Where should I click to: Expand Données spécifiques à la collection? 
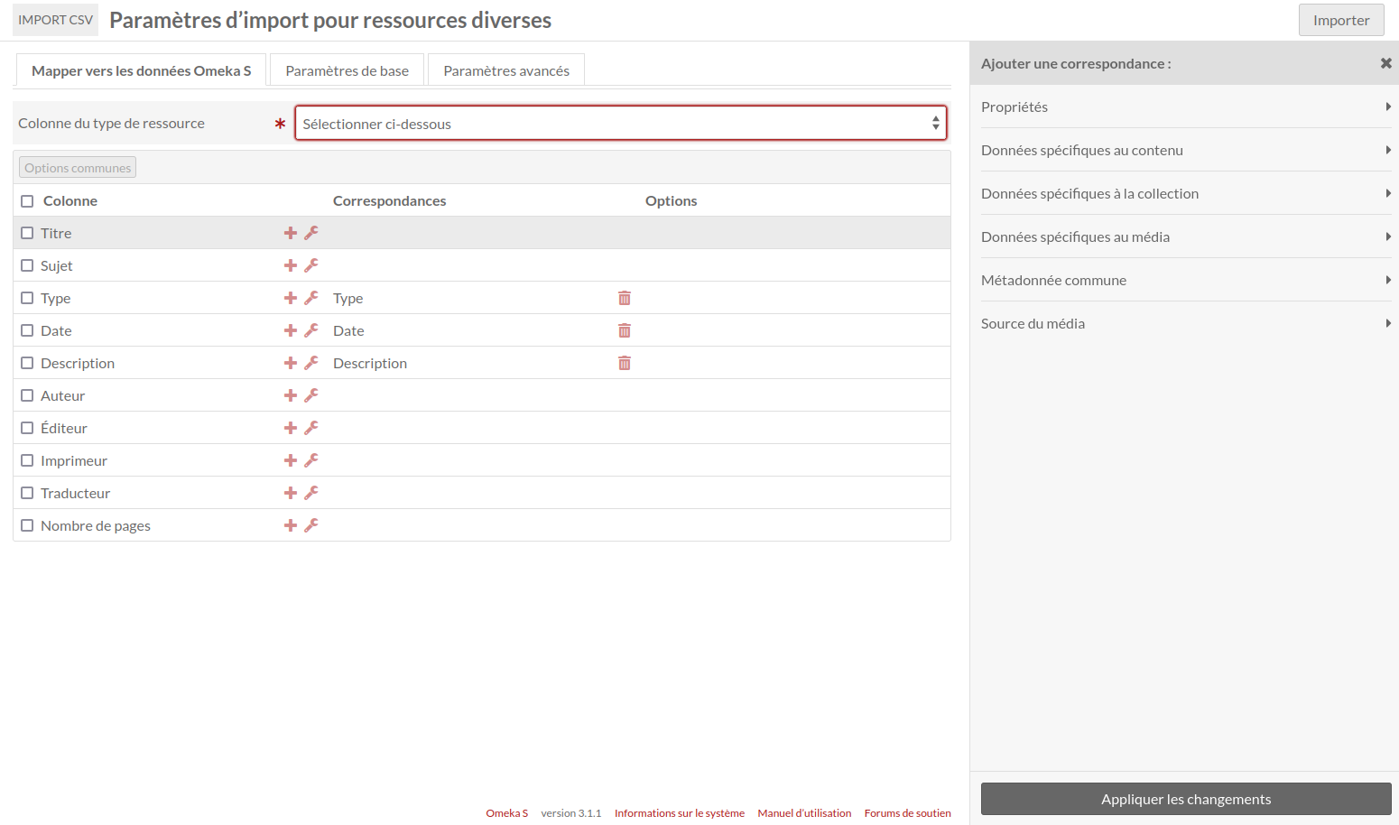[x=1186, y=193]
